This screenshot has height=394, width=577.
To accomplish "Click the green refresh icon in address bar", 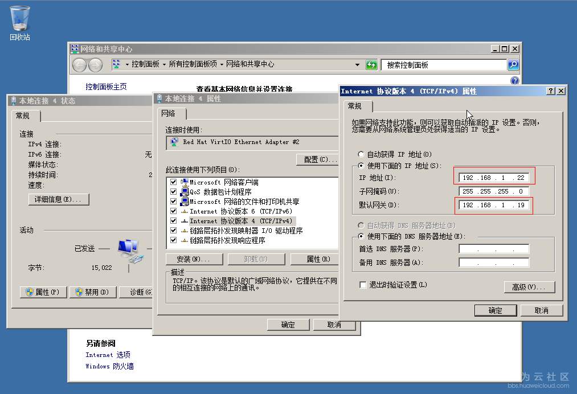I will (371, 64).
